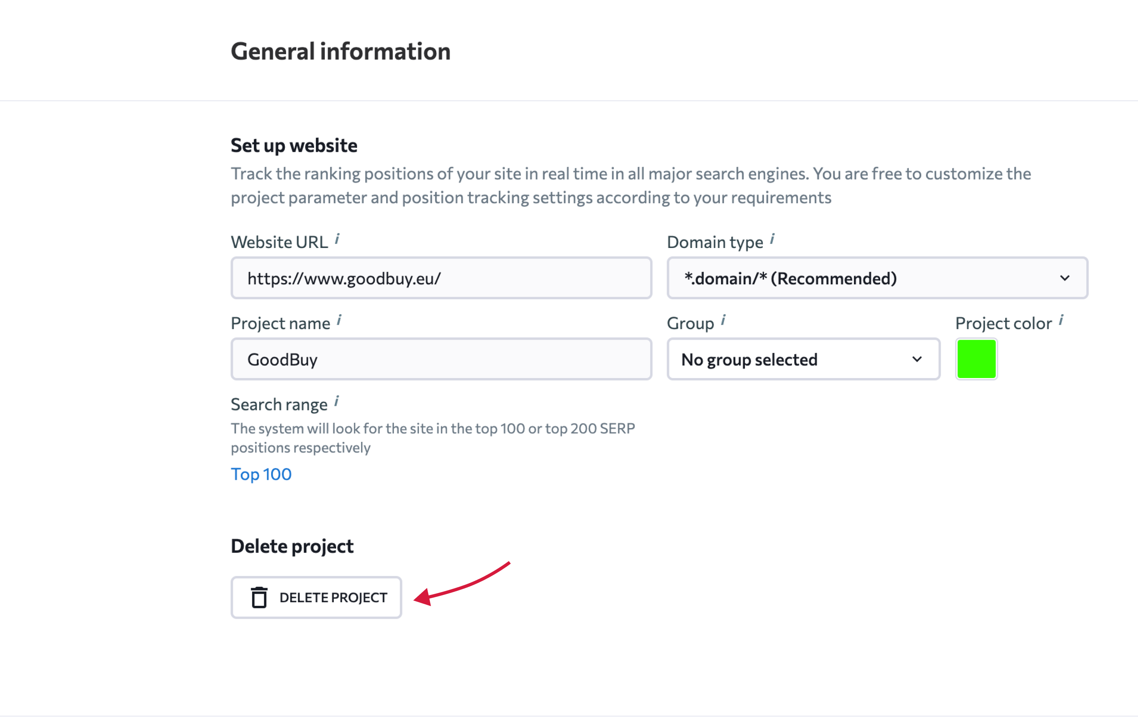Click the General information heading

coord(340,51)
